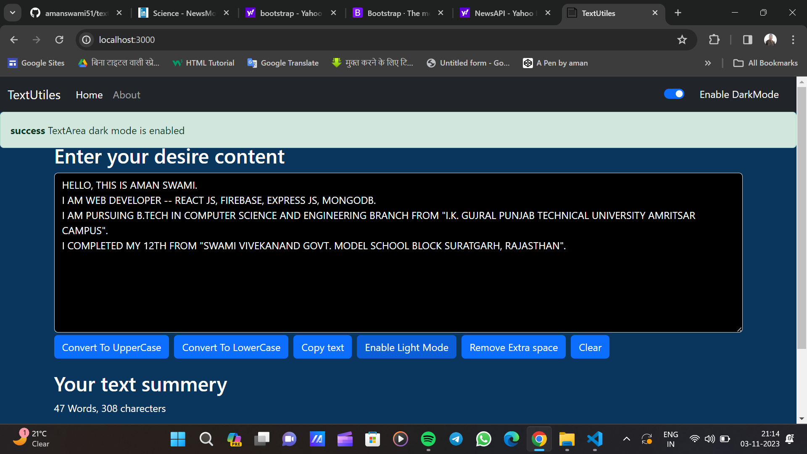Open the HTML Tutorial bookmark
Image resolution: width=807 pixels, height=454 pixels.
pyautogui.click(x=203, y=63)
